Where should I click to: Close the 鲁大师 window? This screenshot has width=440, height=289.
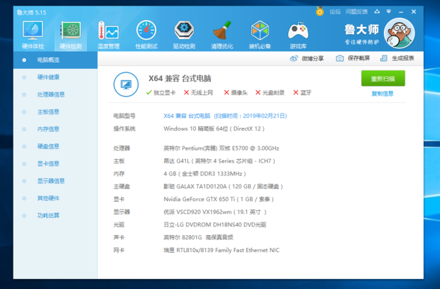click(414, 11)
